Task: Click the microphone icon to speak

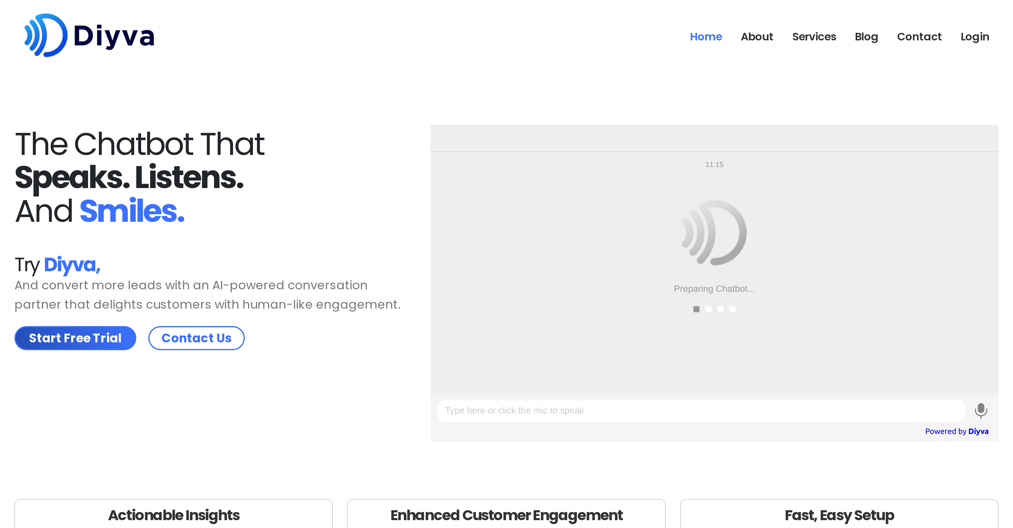Action: point(980,410)
